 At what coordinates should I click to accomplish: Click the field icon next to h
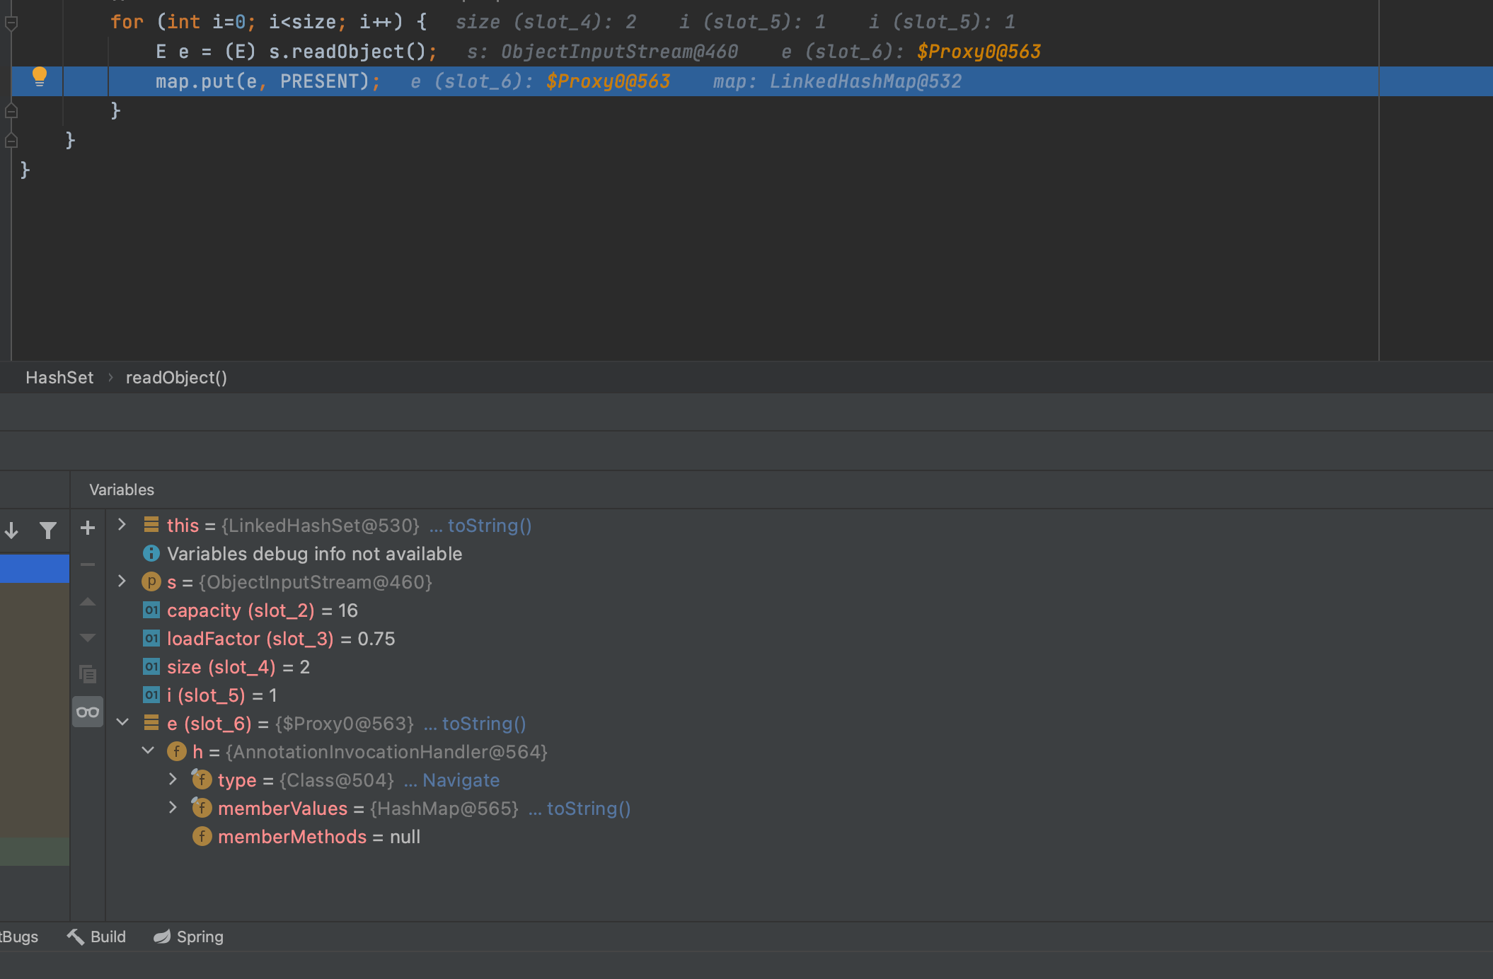click(176, 751)
